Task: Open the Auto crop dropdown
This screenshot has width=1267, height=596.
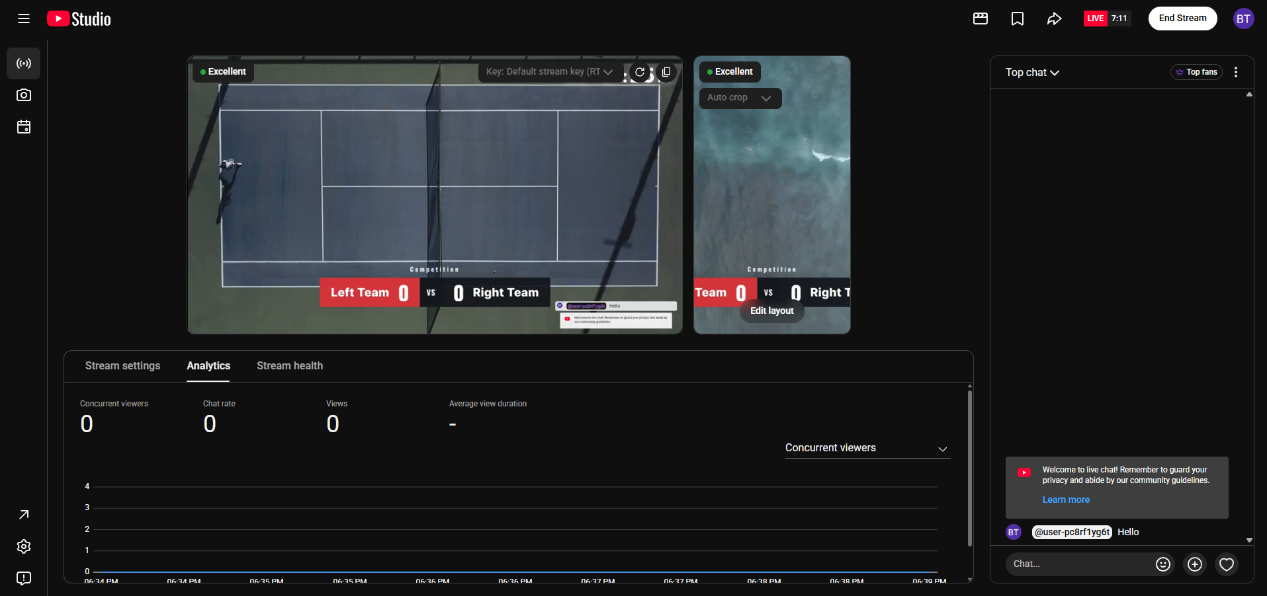Action: tap(740, 98)
